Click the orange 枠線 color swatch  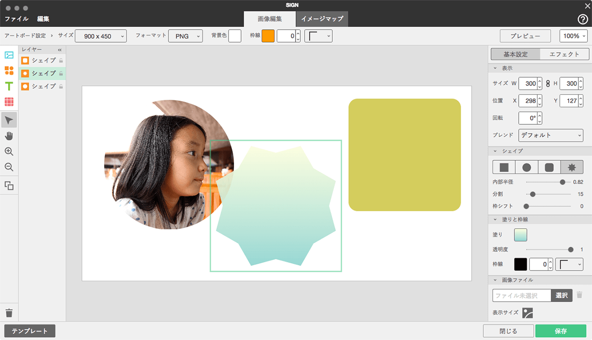268,36
